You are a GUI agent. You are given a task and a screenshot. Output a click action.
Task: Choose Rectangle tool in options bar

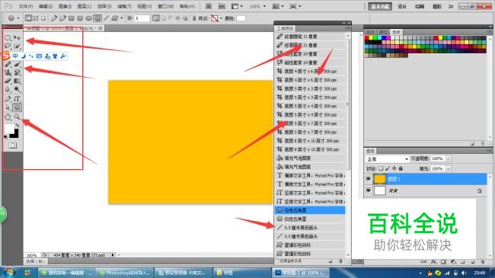pyautogui.click(x=72, y=18)
